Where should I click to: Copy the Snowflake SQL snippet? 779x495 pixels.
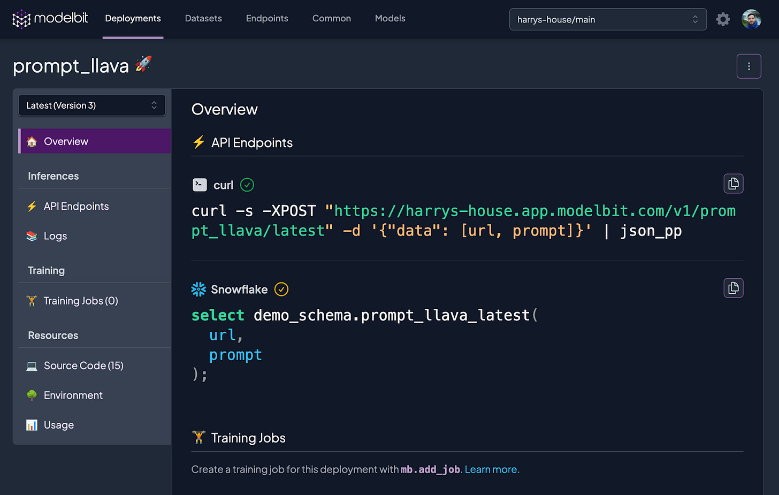point(733,288)
